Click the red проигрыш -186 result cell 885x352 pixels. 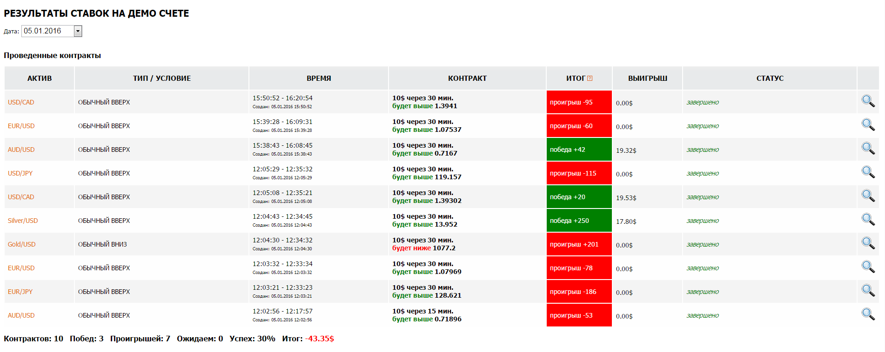[x=579, y=292]
